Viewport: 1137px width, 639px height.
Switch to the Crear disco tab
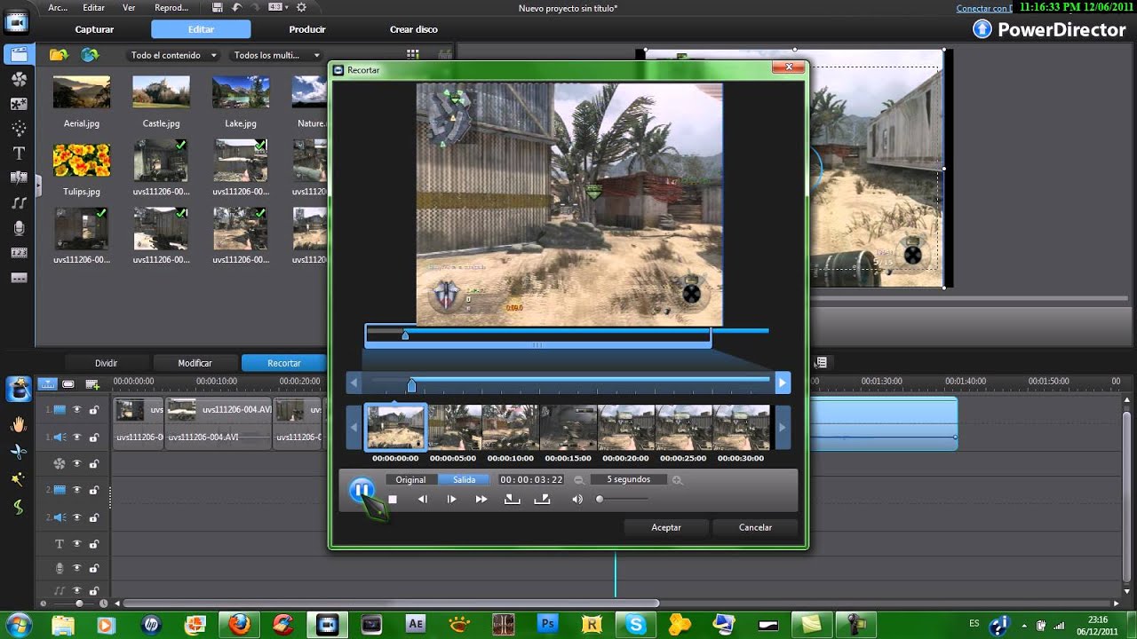pos(414,29)
